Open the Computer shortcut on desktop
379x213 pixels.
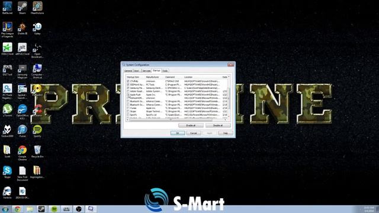37,71
